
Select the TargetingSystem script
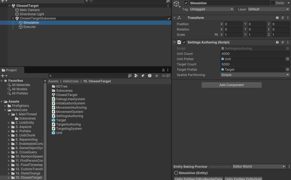(x=69, y=129)
